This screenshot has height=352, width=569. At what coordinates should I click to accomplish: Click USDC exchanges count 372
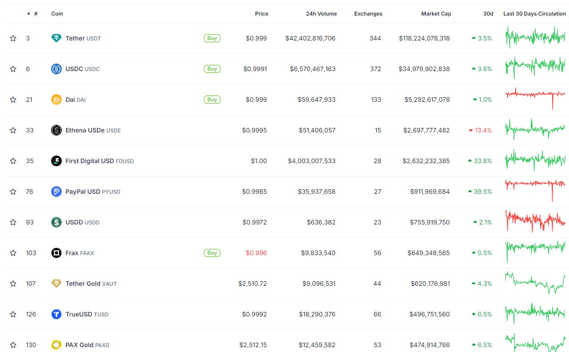(x=376, y=69)
